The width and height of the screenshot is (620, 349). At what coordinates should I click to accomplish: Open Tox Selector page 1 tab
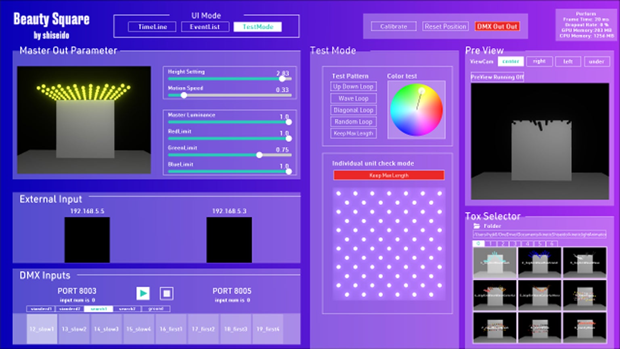pos(490,244)
